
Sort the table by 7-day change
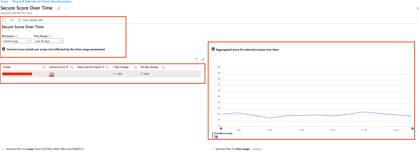[135, 67]
